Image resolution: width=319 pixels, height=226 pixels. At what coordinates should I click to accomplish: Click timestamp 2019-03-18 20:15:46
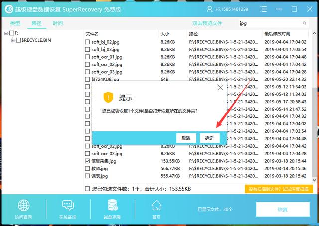click(x=285, y=168)
